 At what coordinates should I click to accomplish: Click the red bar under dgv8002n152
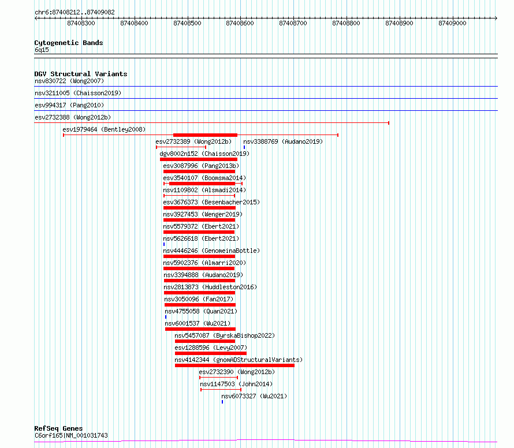point(199,159)
